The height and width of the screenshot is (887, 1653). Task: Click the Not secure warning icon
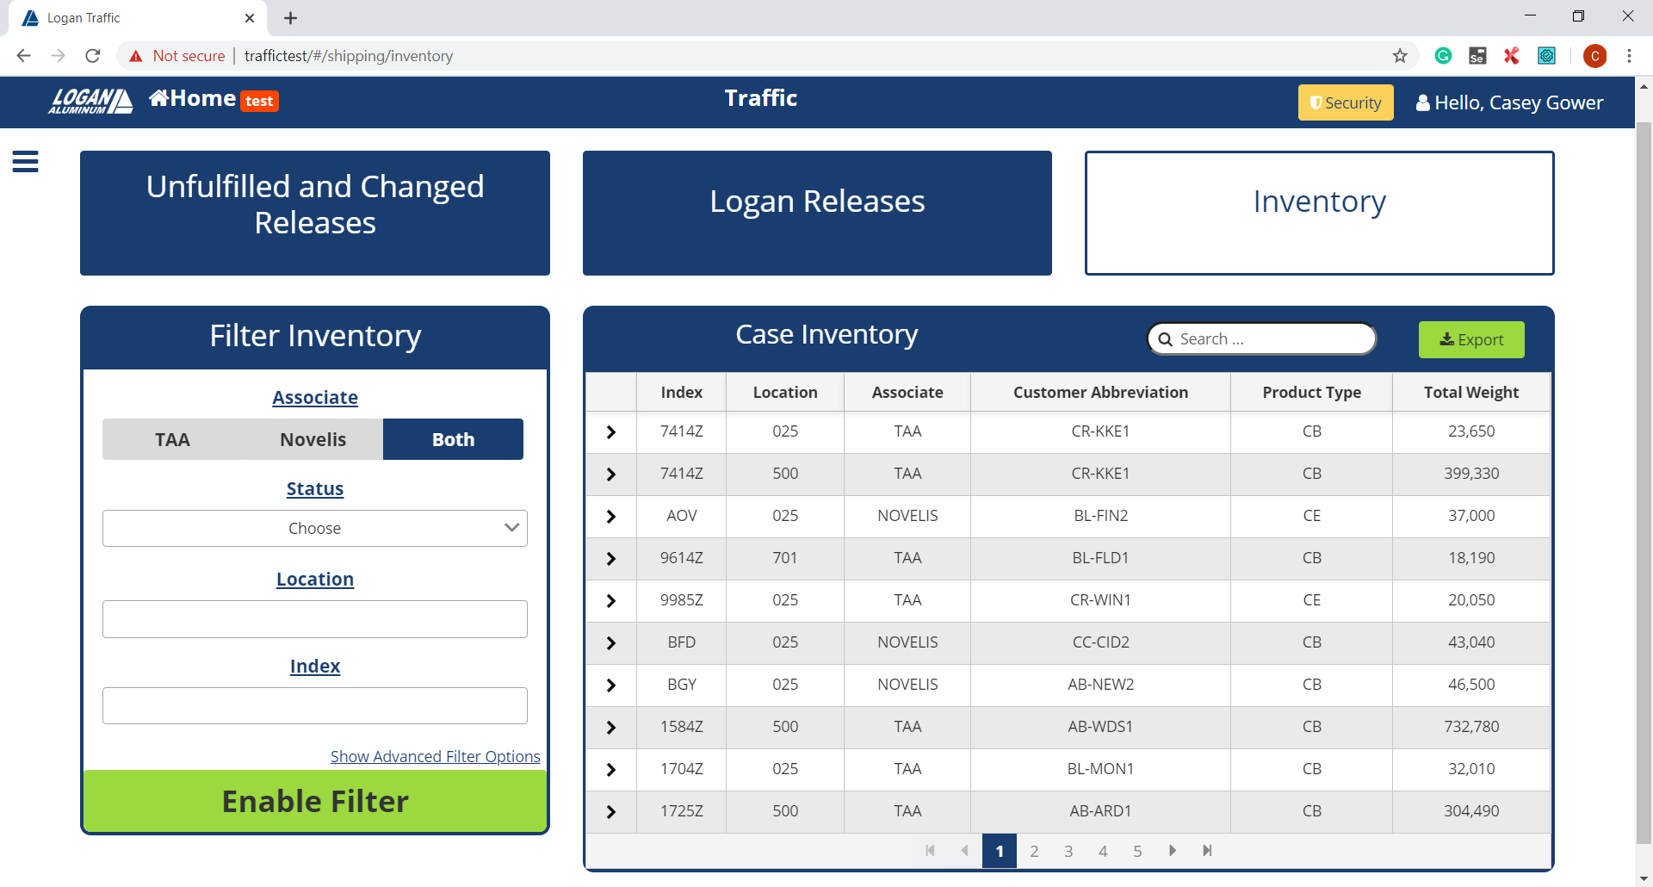tap(136, 56)
